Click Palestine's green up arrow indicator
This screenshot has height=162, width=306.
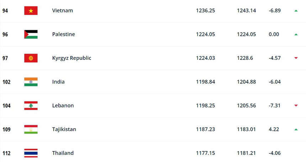point(296,35)
